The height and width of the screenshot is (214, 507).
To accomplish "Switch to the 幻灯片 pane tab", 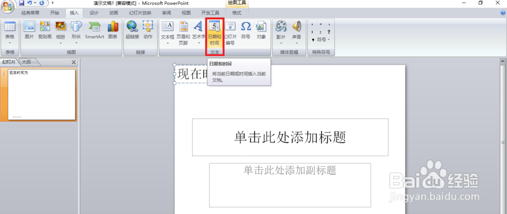I will (9, 62).
